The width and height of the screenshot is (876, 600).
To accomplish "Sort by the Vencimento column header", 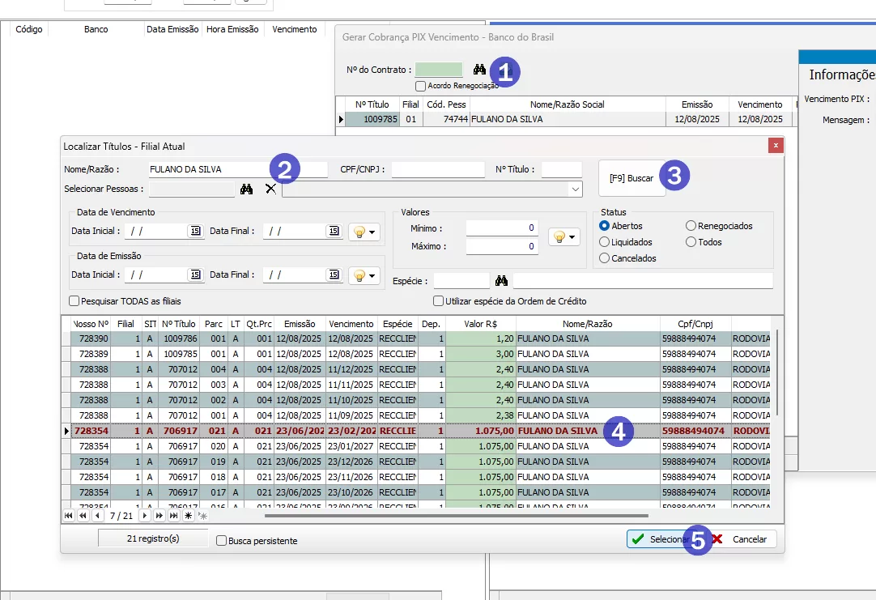I will pyautogui.click(x=351, y=324).
